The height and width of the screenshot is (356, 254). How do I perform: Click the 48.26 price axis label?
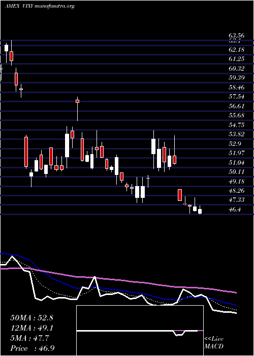coord(237,191)
